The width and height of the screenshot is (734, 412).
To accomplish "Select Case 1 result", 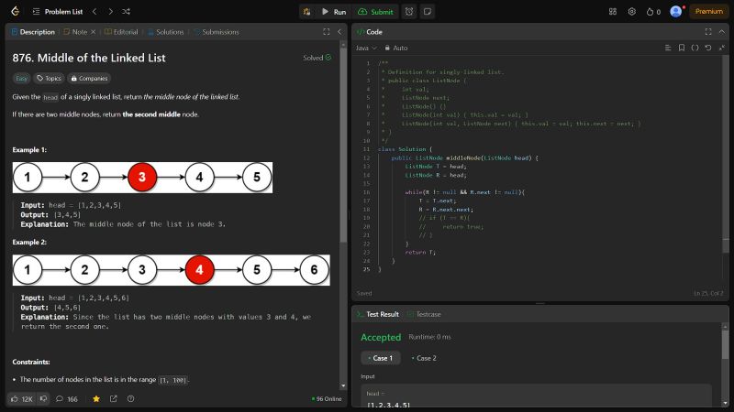I will [x=381, y=358].
